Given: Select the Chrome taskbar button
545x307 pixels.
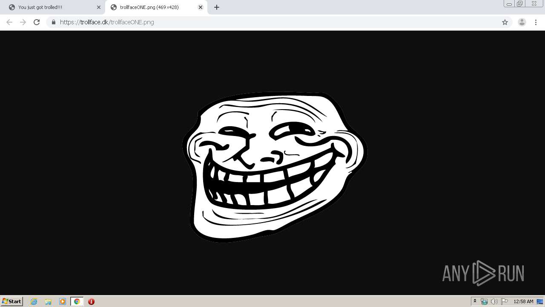Looking at the screenshot, I should (77, 301).
